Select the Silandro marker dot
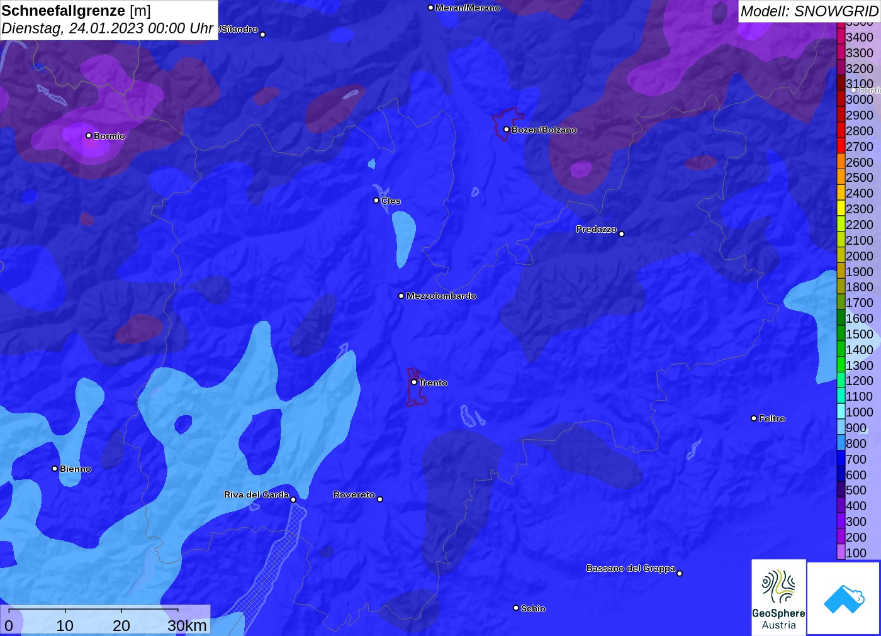This screenshot has width=881, height=636. [x=263, y=35]
